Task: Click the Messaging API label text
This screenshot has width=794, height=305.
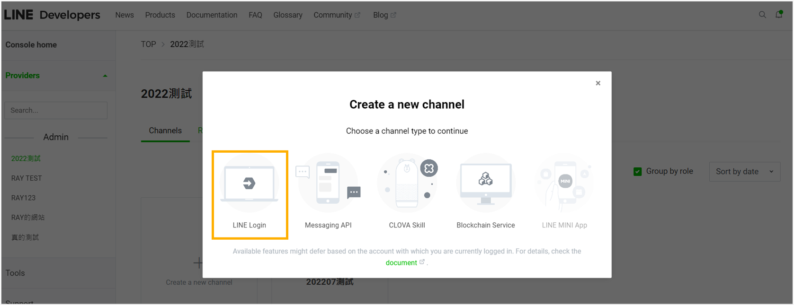Action: (x=328, y=225)
